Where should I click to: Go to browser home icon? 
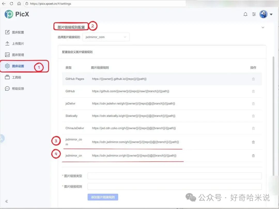19,4
